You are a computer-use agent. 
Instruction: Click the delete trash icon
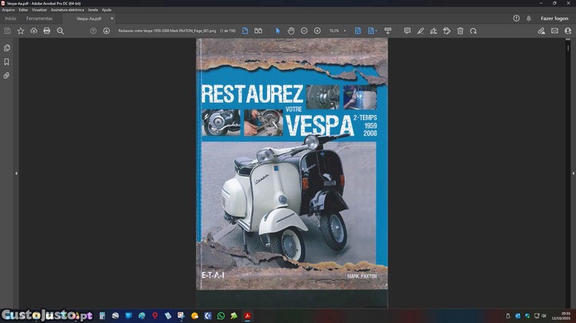click(460, 31)
